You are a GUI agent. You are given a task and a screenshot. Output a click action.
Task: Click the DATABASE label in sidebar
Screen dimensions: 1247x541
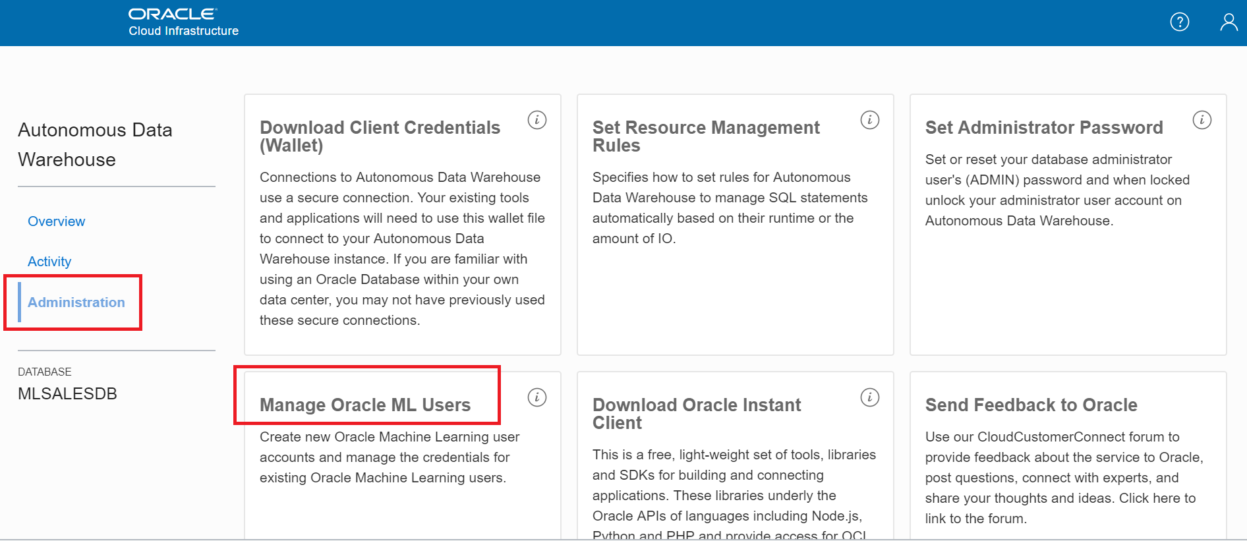(45, 372)
